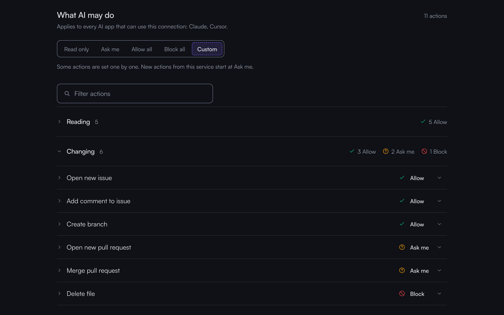Image resolution: width=504 pixels, height=315 pixels.
Task: Click the 'What AI may do' heading
Action: click(x=85, y=15)
